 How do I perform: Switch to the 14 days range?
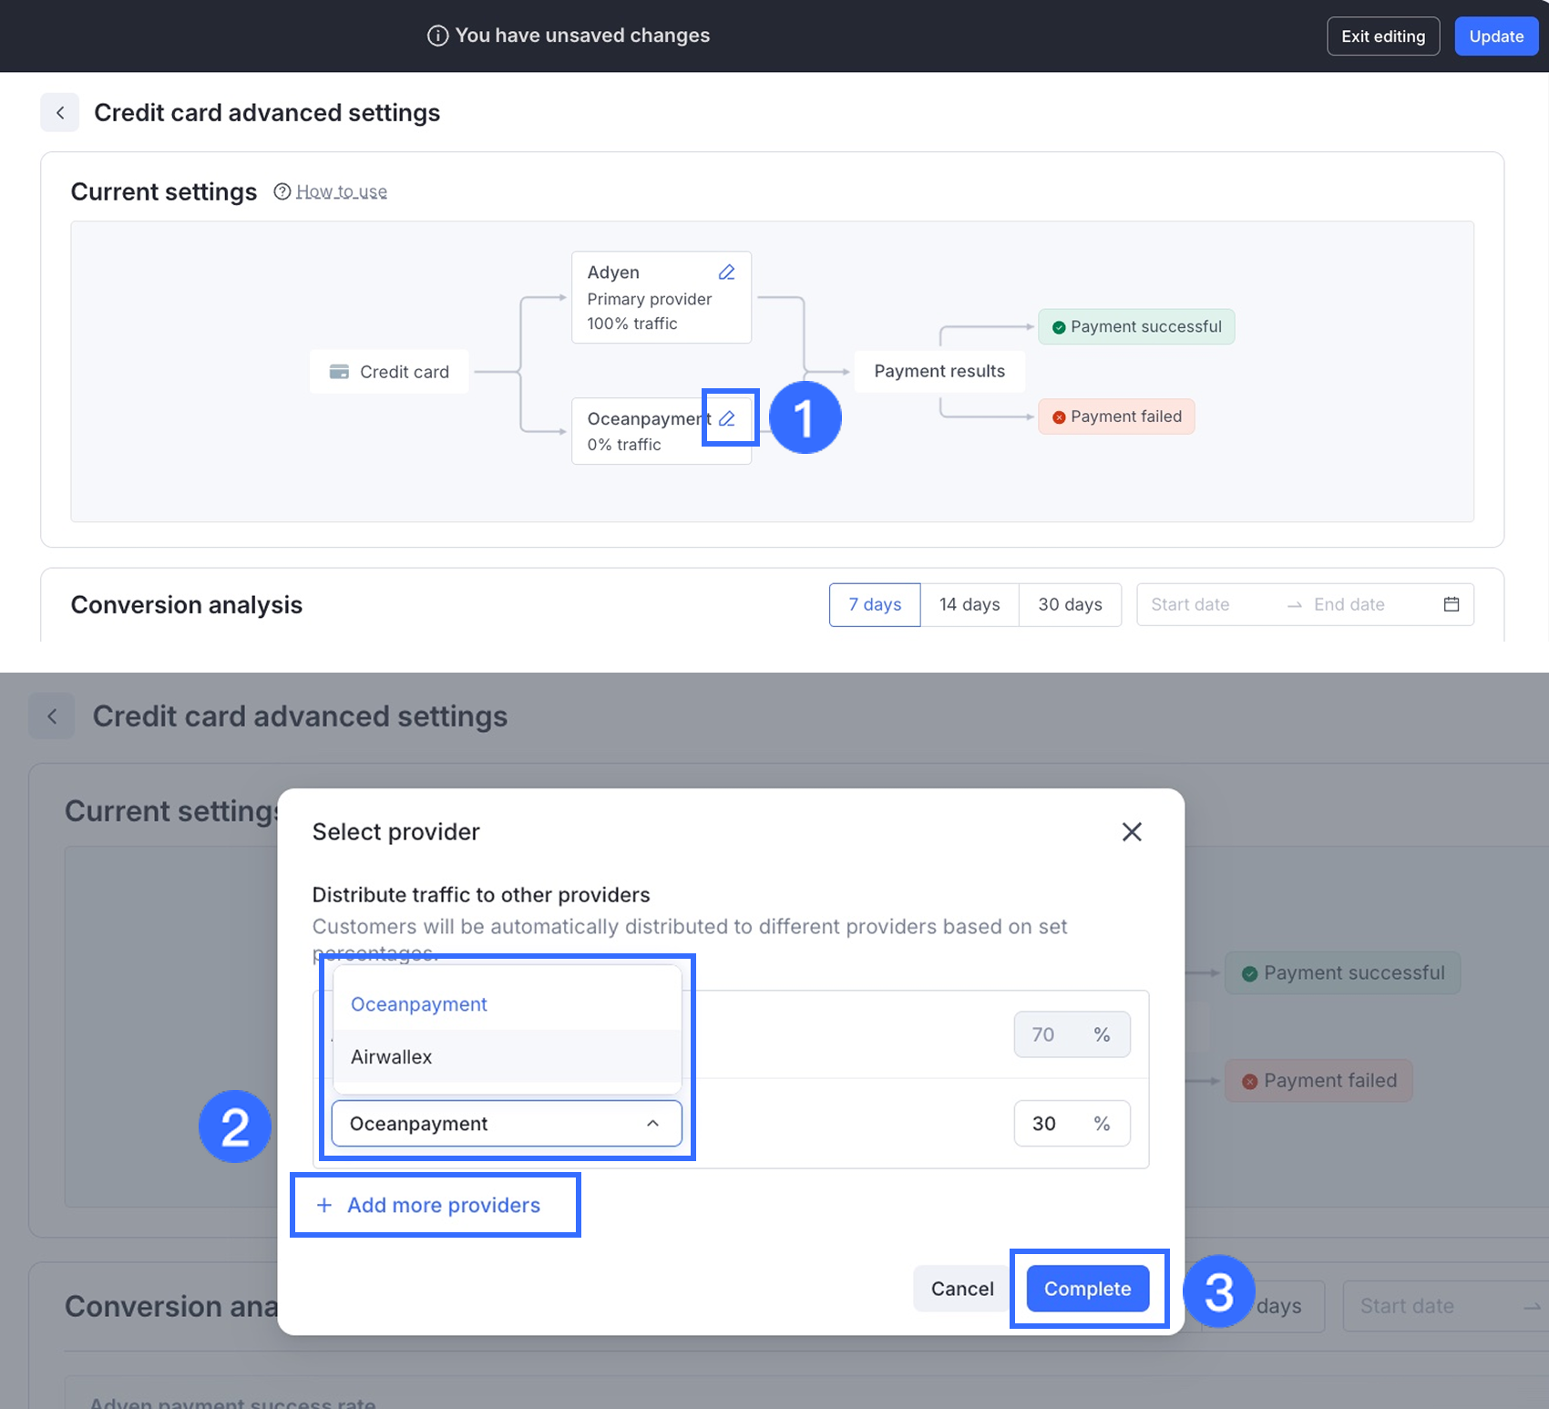(969, 604)
